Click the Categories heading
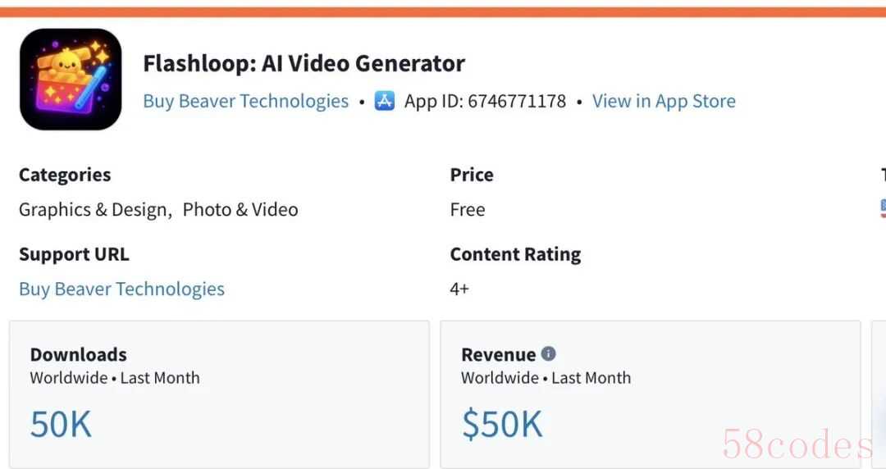Viewport: 886px width, 469px height. tap(65, 175)
